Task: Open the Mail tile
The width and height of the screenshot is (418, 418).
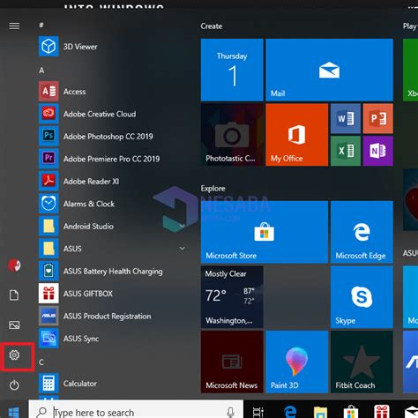Action: click(x=329, y=70)
